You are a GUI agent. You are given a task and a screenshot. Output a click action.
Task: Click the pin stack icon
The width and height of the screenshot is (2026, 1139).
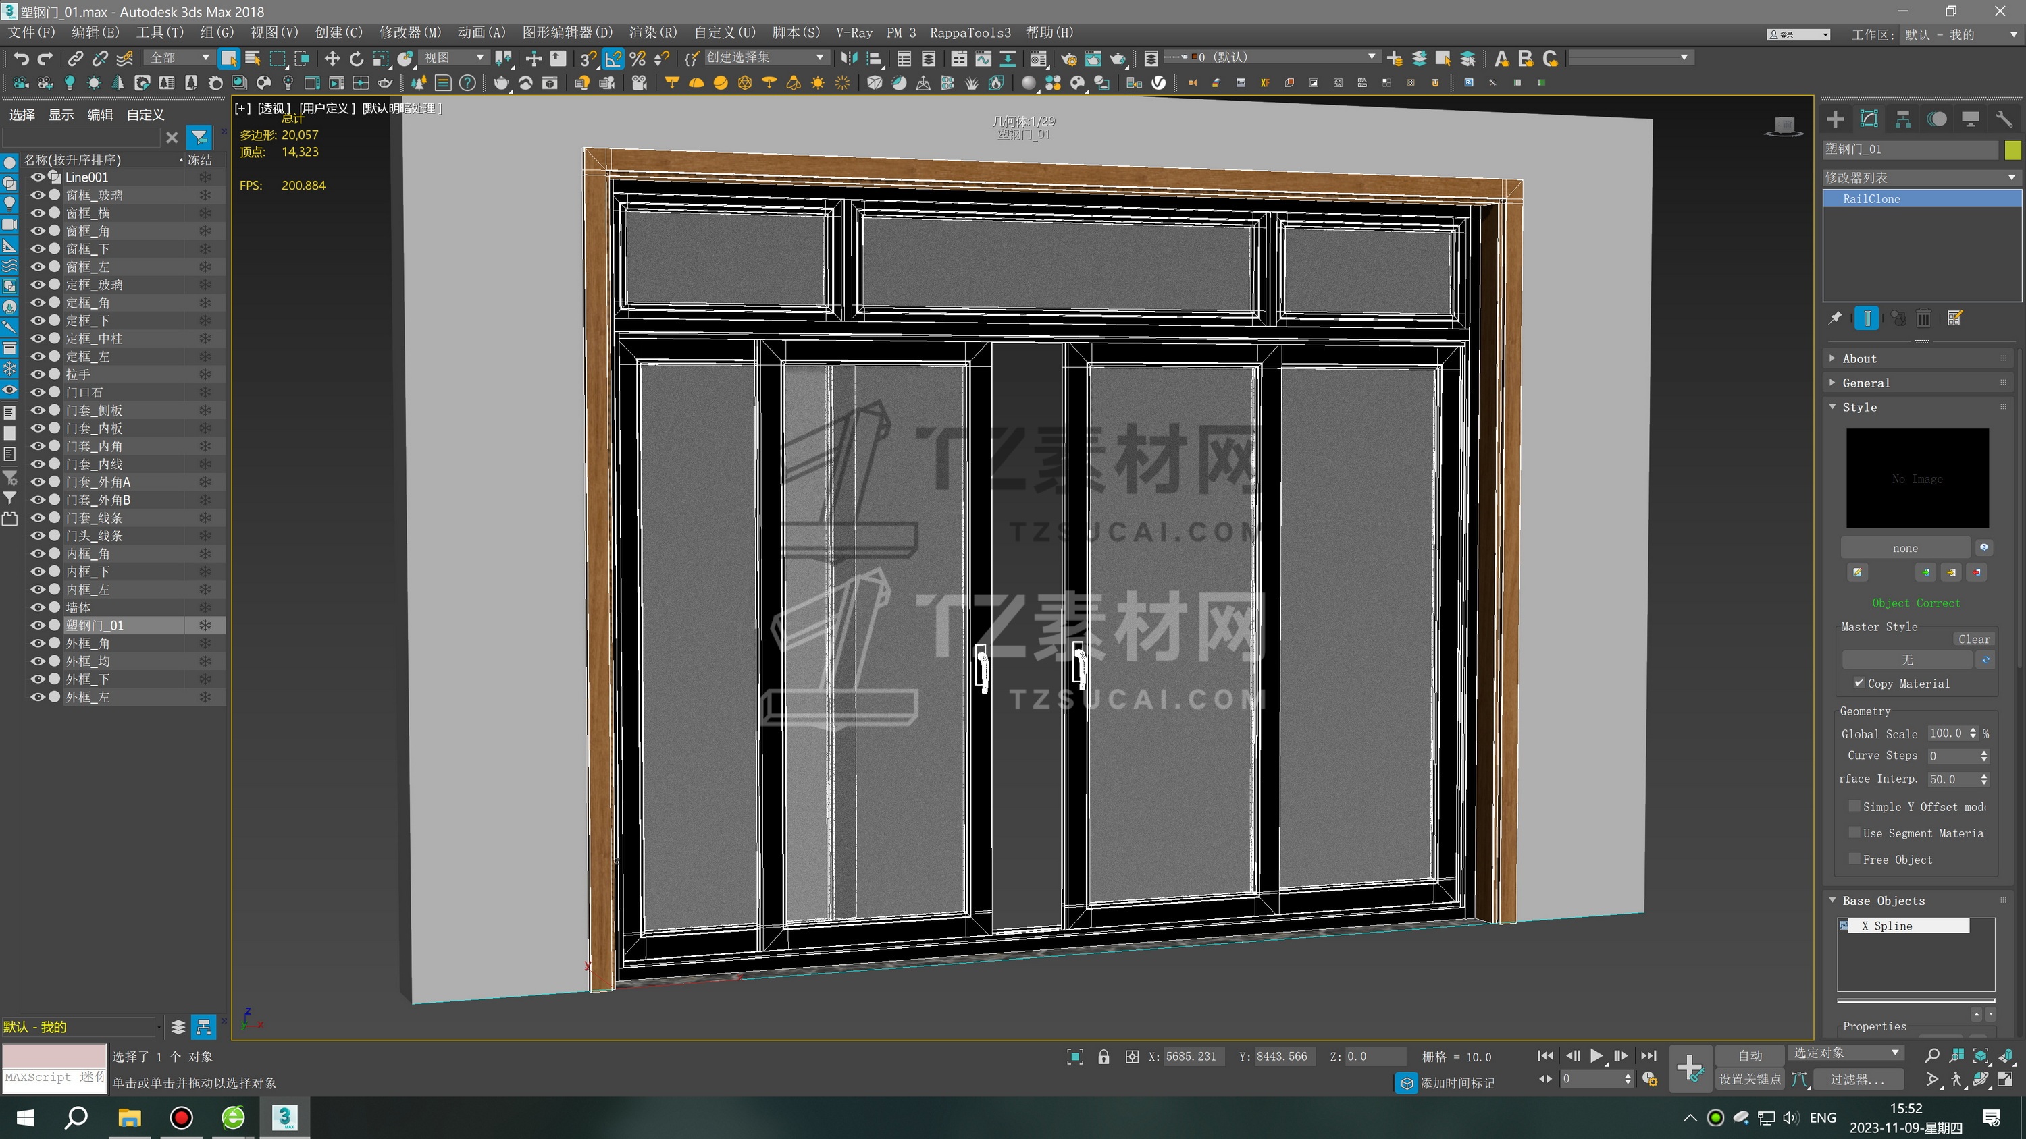click(1835, 318)
